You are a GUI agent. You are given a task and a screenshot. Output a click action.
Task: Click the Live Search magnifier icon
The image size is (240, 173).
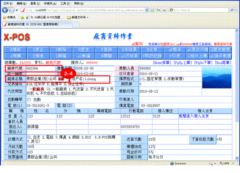tap(232, 10)
